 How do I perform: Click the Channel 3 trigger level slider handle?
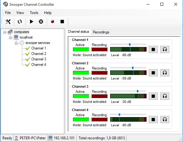137,91
